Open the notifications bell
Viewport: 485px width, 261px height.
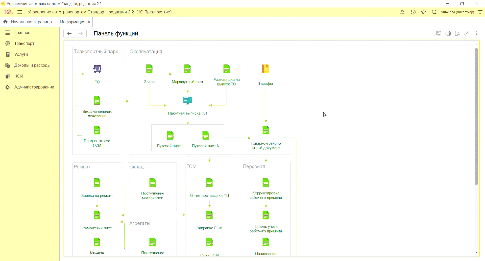click(x=402, y=12)
